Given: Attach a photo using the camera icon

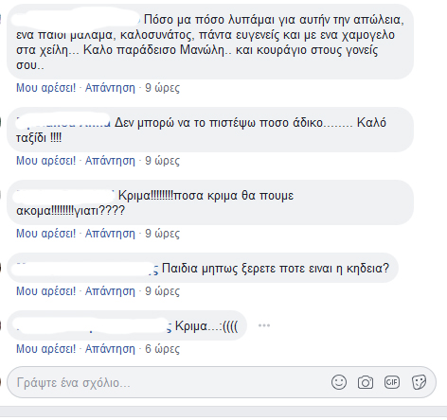Looking at the screenshot, I should click(366, 382).
